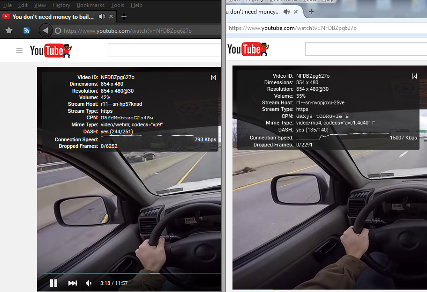Click CPN 'GAXy8_tODR0-Ie_B' in right stats
This screenshot has width=427, height=292.
322,117
